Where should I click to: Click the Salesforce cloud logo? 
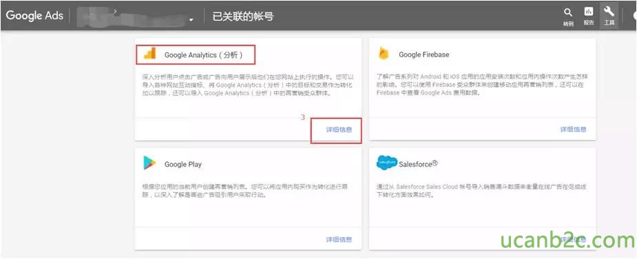click(387, 163)
